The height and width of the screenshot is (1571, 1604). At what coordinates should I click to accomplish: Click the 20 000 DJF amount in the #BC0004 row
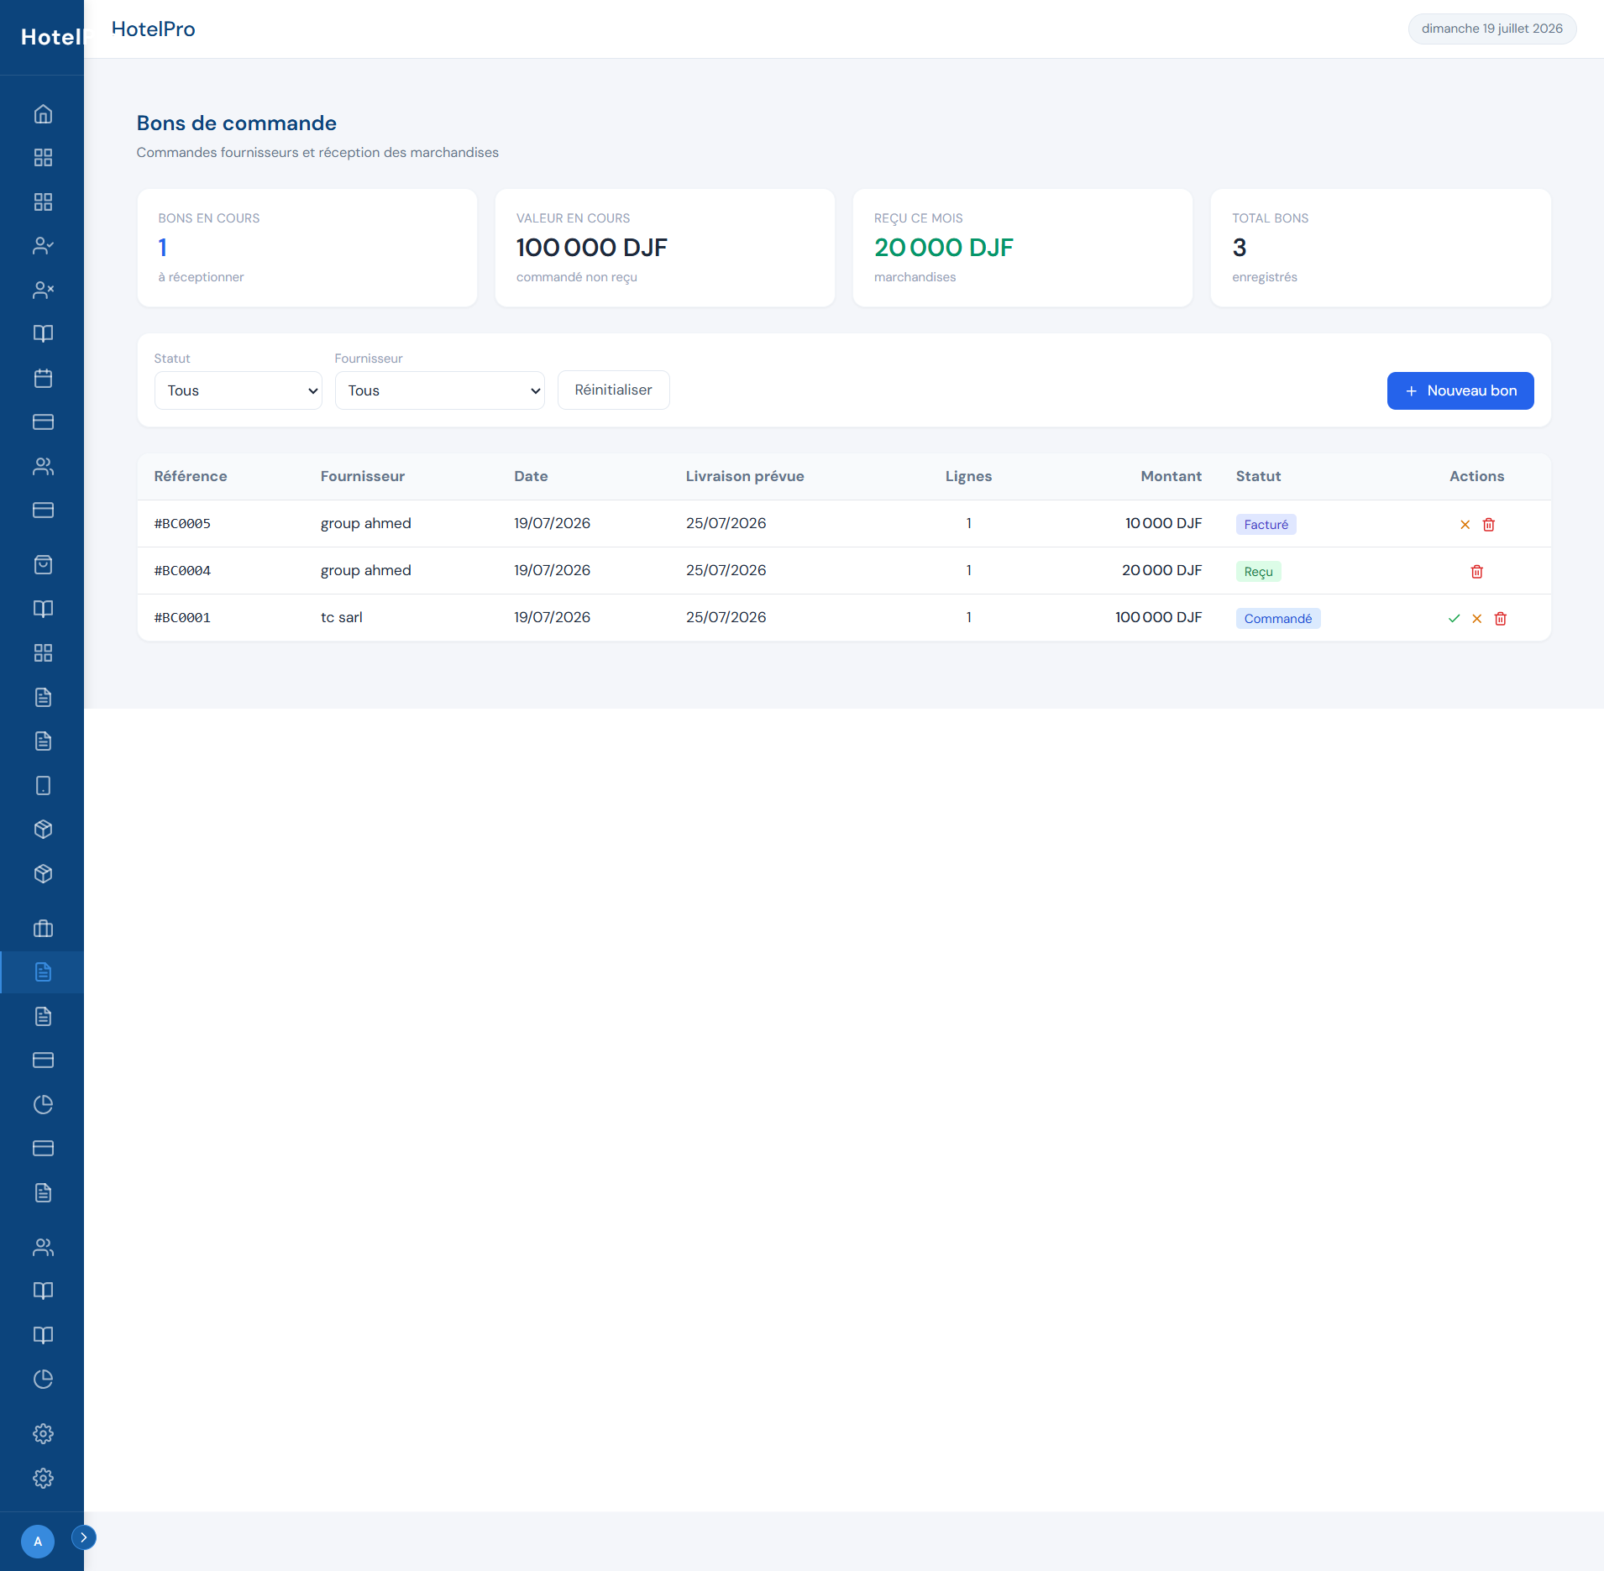click(x=1161, y=570)
